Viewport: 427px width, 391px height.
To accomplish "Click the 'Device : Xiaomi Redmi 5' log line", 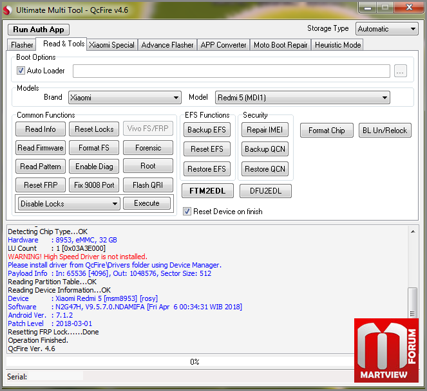I will click(x=83, y=298).
